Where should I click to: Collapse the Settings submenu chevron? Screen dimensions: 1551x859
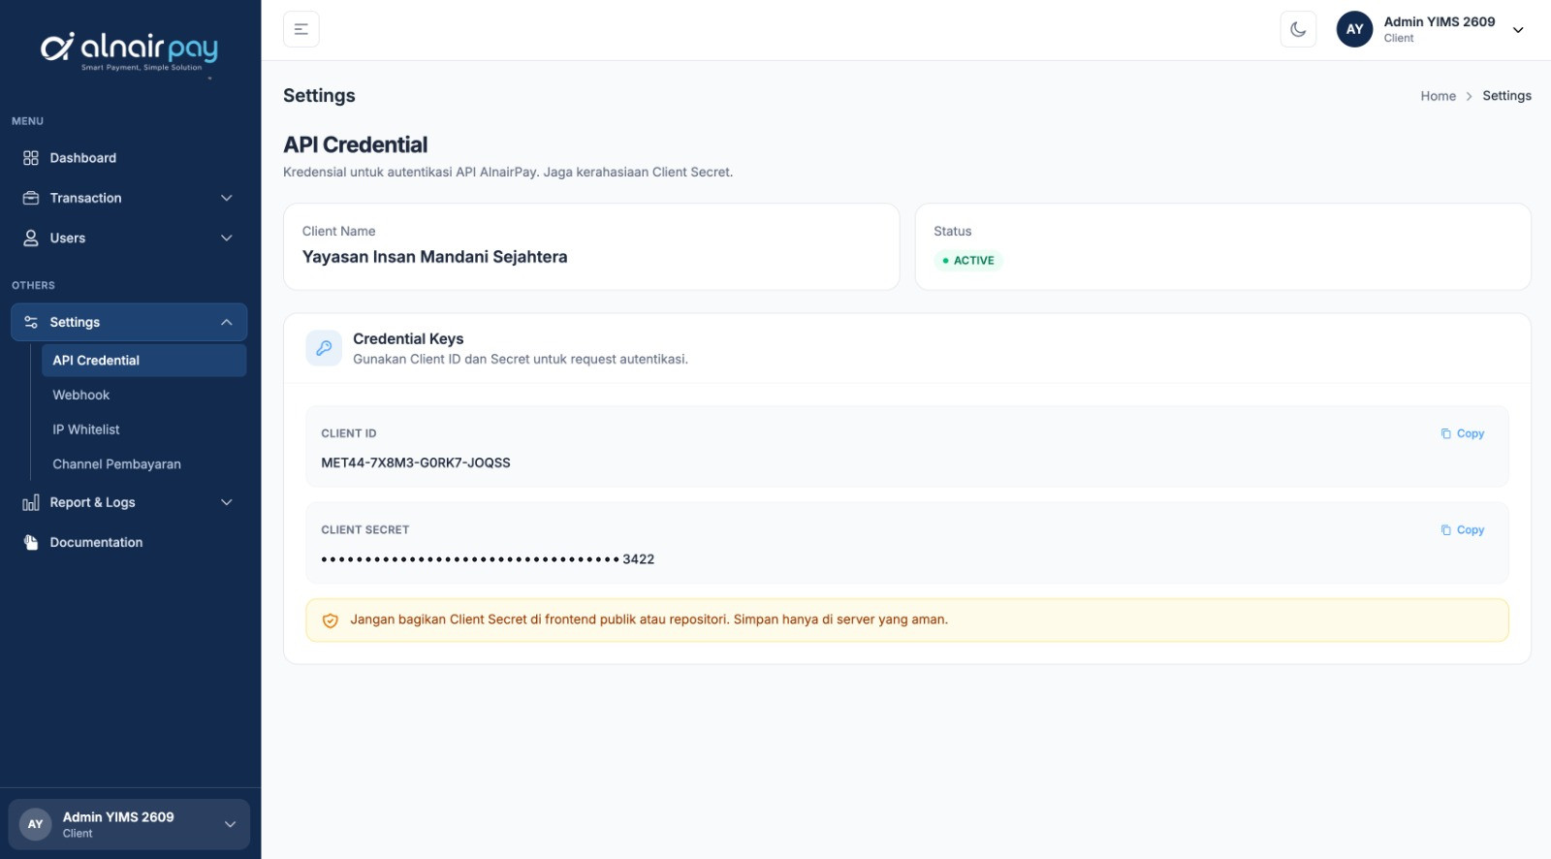pyautogui.click(x=227, y=322)
